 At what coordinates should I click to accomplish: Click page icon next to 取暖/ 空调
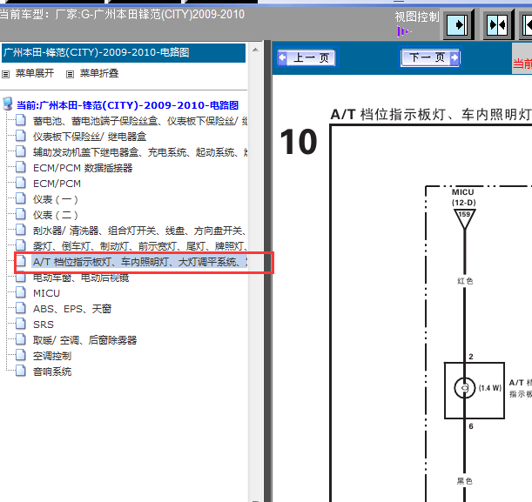21,339
